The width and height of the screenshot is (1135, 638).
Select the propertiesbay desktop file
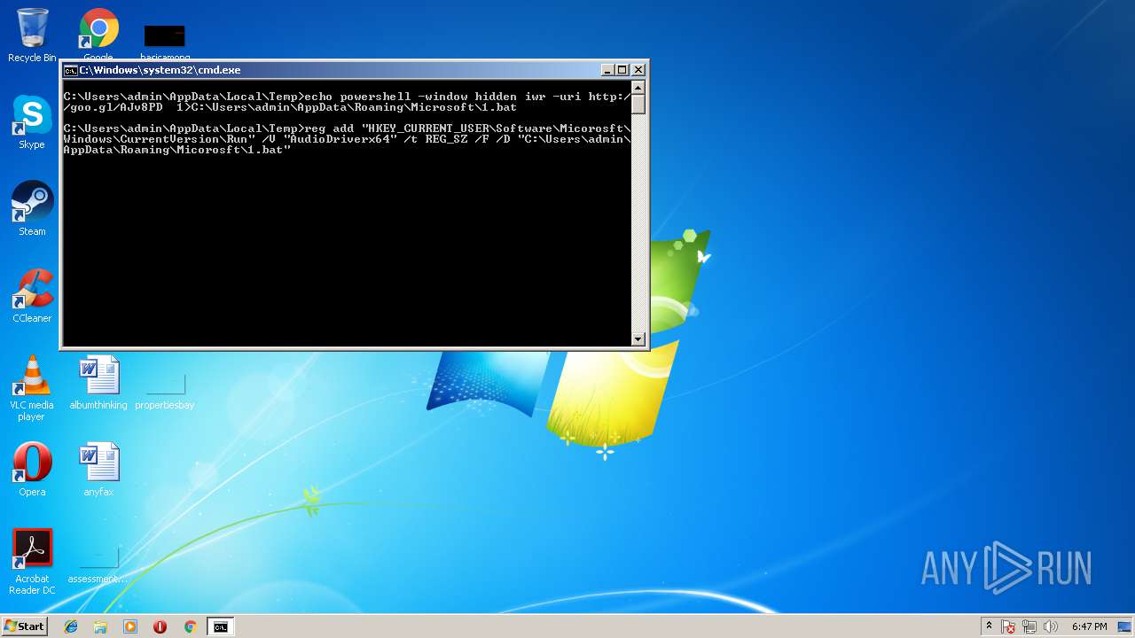click(x=165, y=391)
